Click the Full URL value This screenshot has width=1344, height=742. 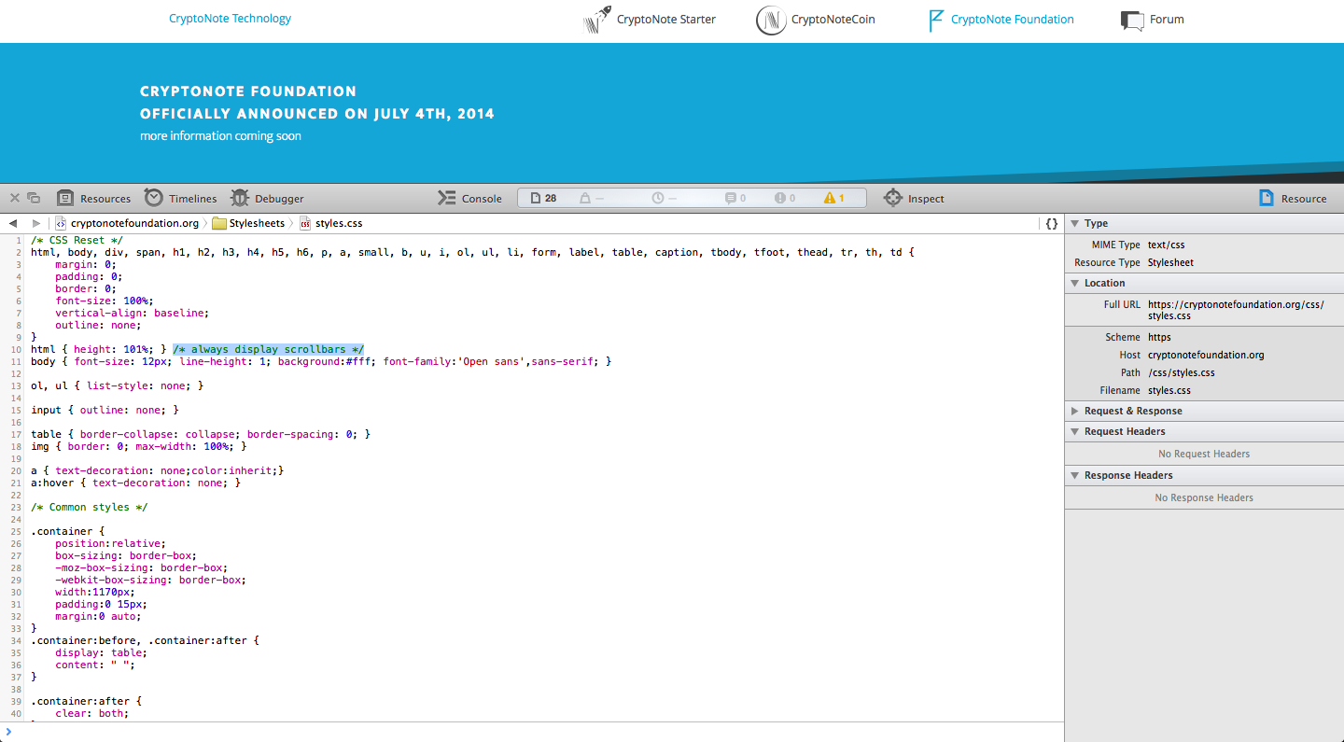coord(1236,310)
